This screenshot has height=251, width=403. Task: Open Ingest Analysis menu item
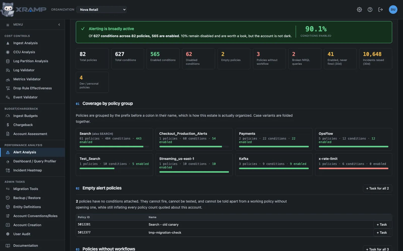pos(32,43)
